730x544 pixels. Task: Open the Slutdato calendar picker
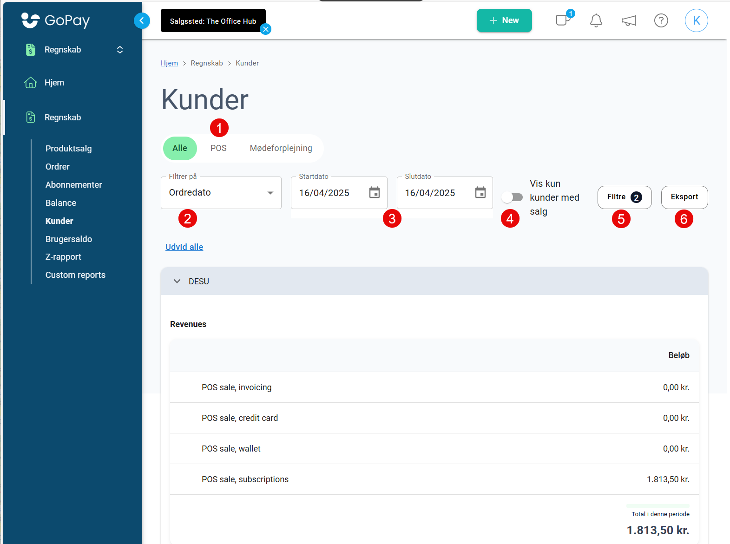[480, 192]
